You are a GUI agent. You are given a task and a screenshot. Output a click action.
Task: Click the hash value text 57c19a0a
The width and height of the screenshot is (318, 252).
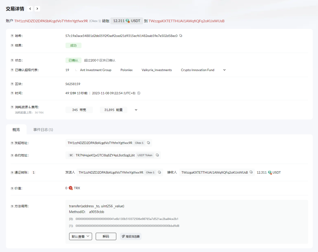(x=121, y=36)
